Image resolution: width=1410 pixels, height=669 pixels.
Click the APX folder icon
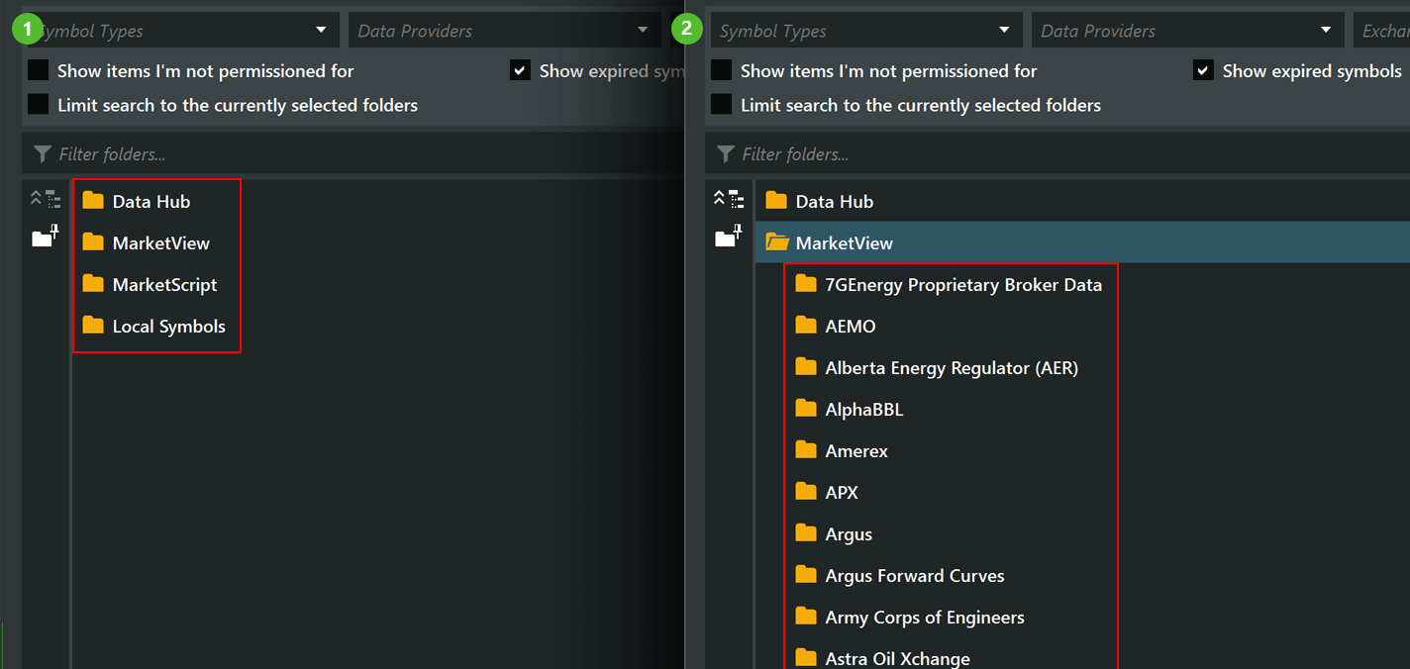click(806, 492)
